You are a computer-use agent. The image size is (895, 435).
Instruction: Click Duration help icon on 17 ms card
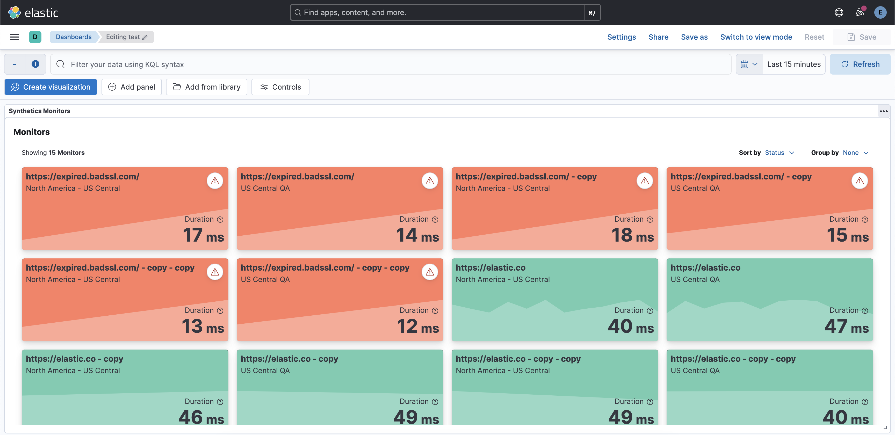pos(220,220)
